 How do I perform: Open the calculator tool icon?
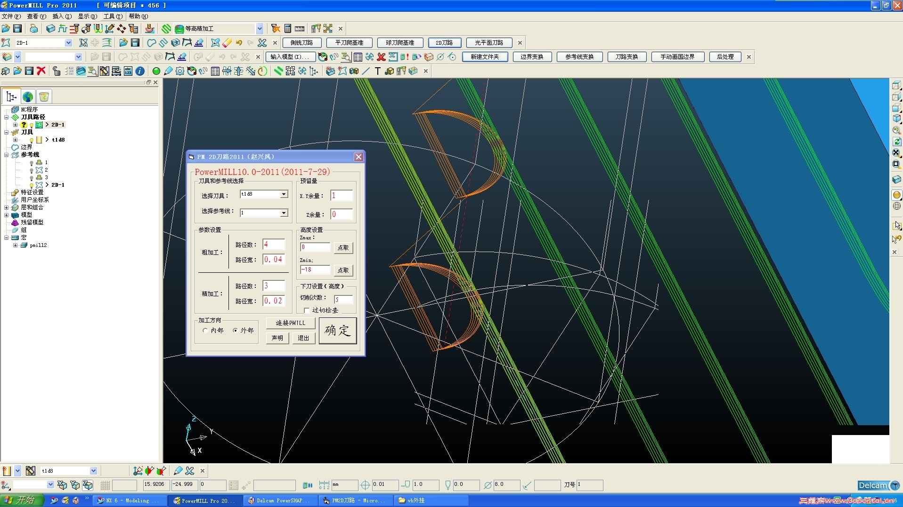pos(288,29)
